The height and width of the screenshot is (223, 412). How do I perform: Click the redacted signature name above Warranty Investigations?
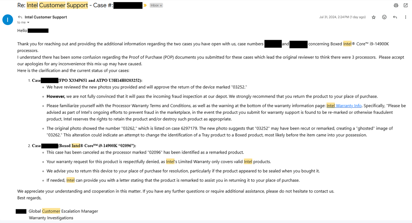click(x=21, y=211)
